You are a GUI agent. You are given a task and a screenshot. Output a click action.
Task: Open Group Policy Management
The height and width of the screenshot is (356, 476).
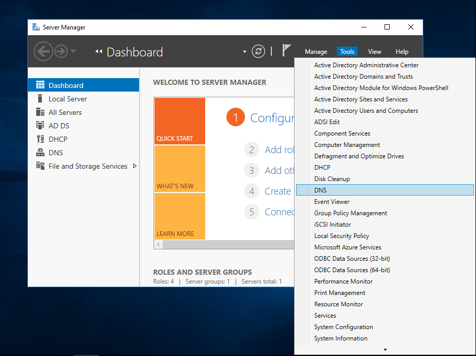point(385,213)
